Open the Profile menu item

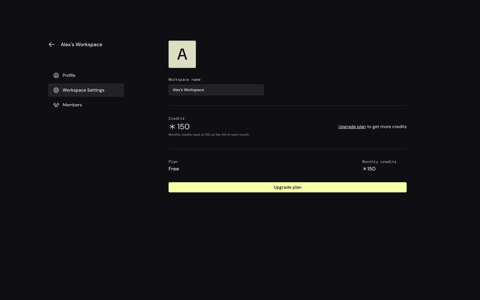click(69, 75)
